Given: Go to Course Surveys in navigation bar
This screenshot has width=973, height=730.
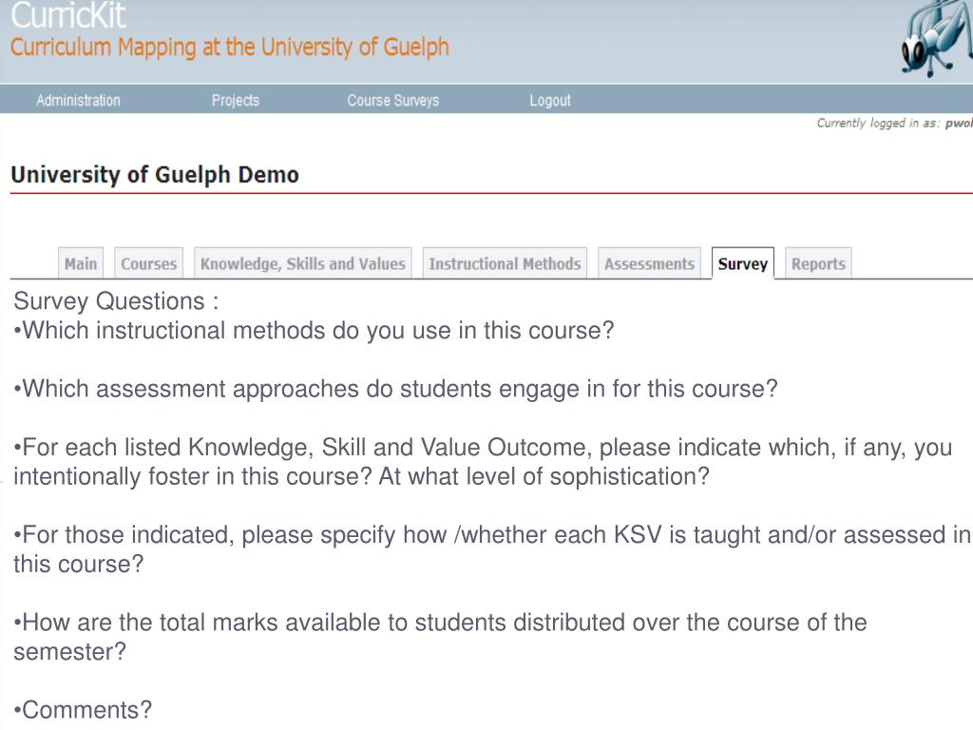Looking at the screenshot, I should pyautogui.click(x=392, y=100).
